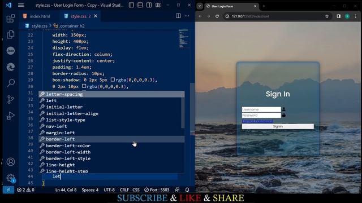This screenshot has width=362, height=203.
Task: Open the Source Control view
Action: point(10,99)
